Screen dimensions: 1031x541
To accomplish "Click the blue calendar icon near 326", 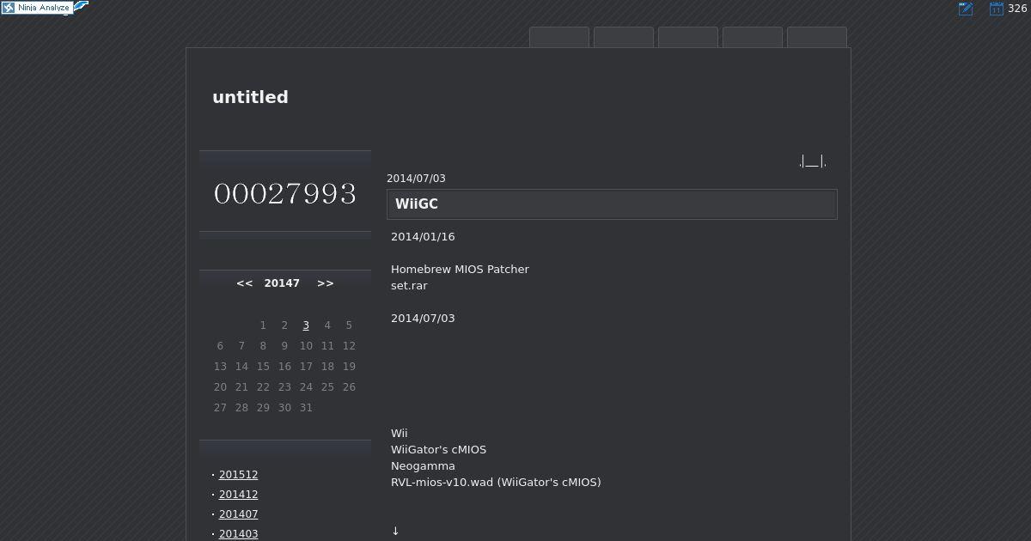I will tap(997, 9).
